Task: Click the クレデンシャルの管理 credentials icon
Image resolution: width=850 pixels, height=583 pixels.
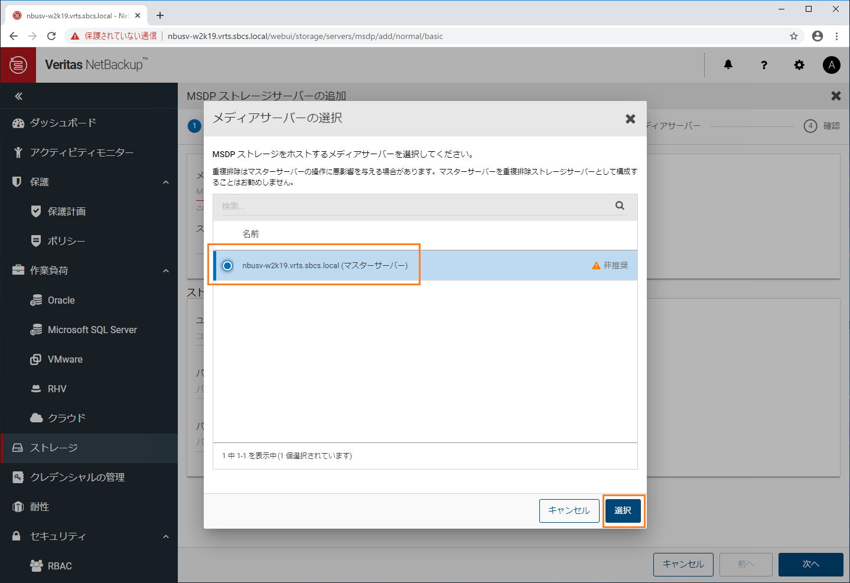Action: (18, 477)
